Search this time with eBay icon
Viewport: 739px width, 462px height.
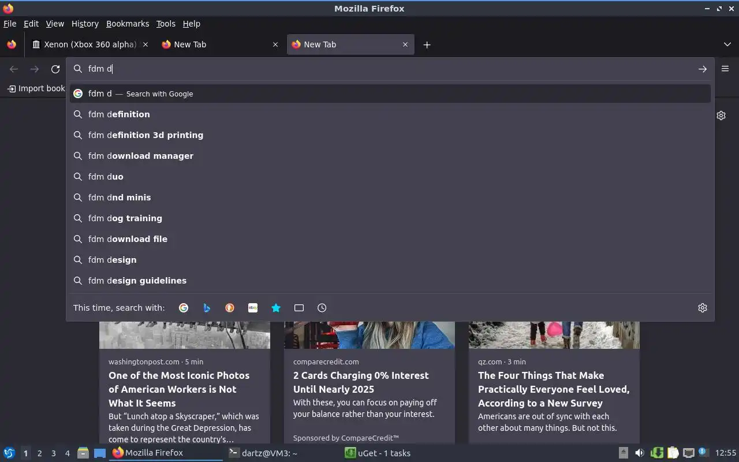point(253,308)
